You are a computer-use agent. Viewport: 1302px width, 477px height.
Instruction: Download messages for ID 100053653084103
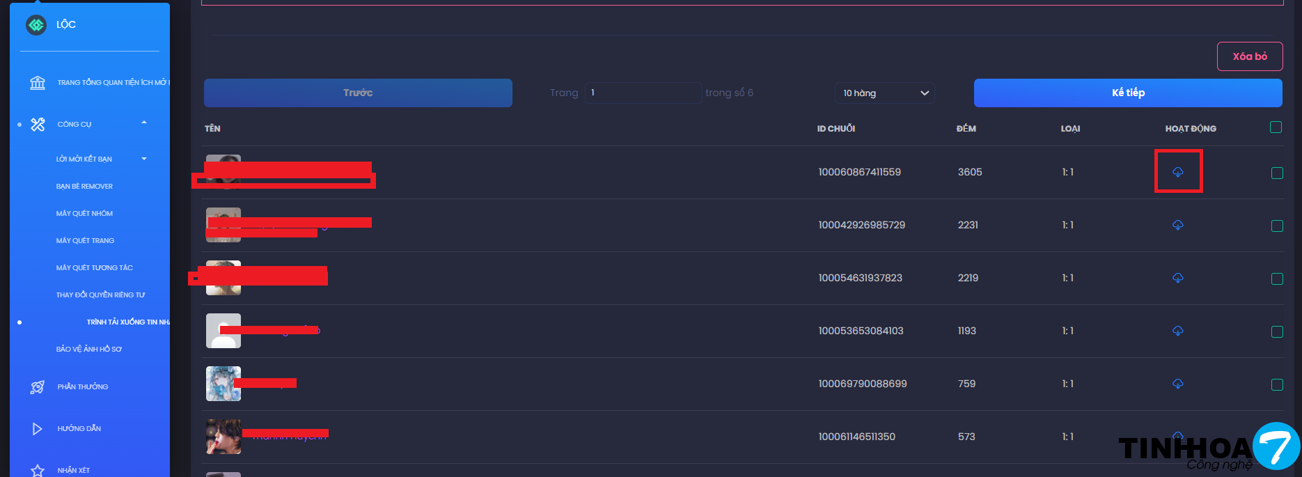click(1177, 331)
